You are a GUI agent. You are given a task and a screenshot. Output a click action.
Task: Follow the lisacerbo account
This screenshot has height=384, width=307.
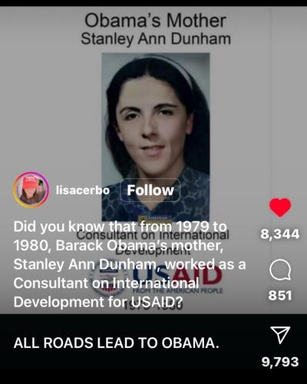pos(150,190)
